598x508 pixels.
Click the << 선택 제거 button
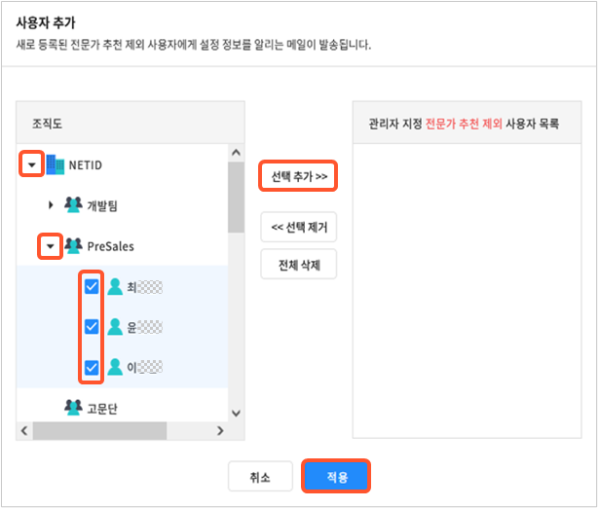pos(299,228)
